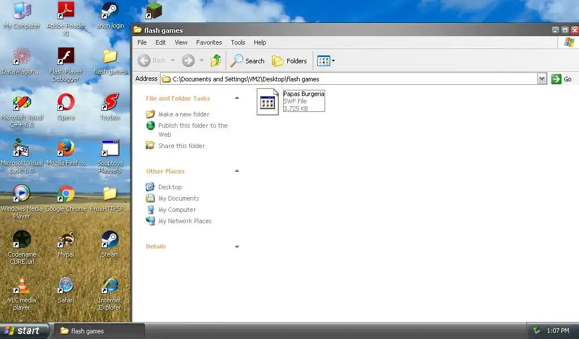This screenshot has width=579, height=339.
Task: Click the Back toolbar button
Action: coord(152,60)
